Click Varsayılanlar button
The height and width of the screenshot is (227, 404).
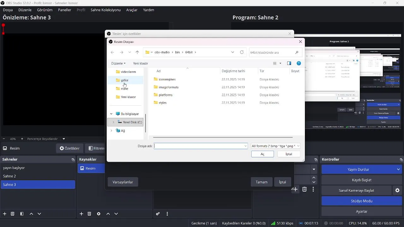(x=123, y=182)
